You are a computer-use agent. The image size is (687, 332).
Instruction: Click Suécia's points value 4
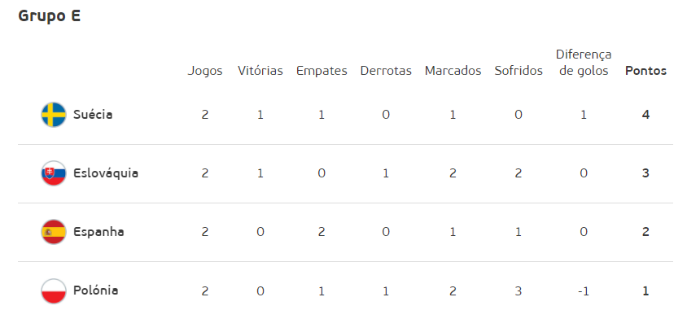point(645,115)
